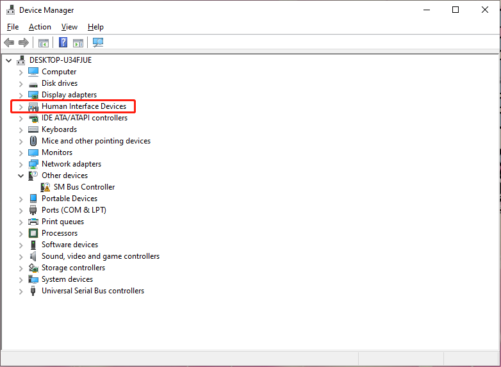Click the Network adapters category icon

[x=33, y=164]
